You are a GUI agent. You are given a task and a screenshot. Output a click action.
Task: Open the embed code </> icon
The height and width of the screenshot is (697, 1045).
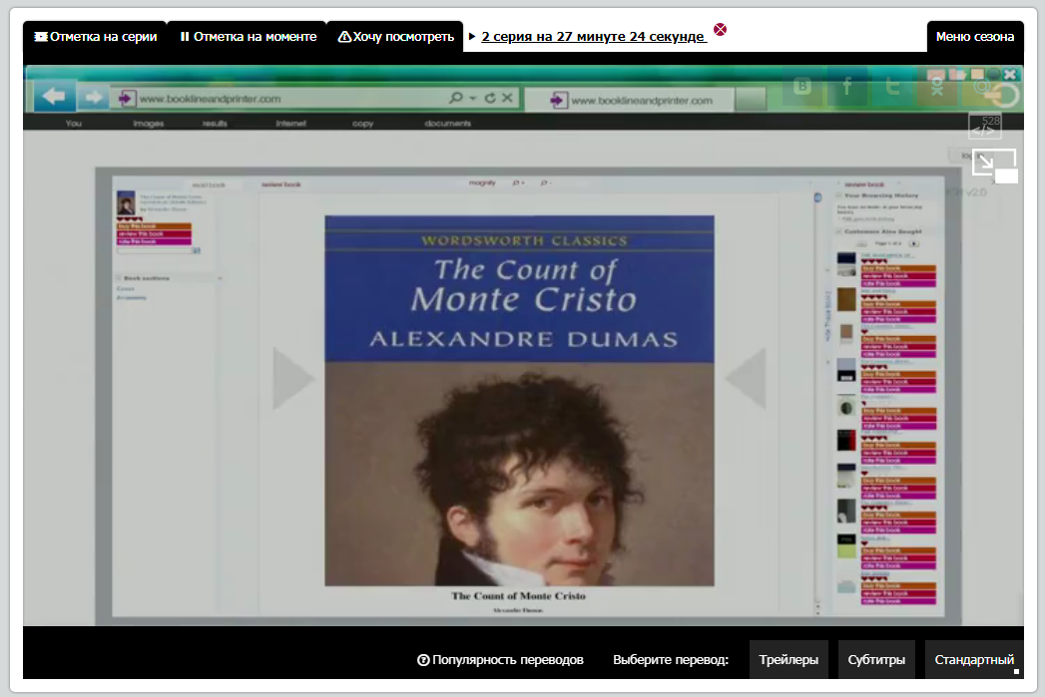click(x=984, y=127)
